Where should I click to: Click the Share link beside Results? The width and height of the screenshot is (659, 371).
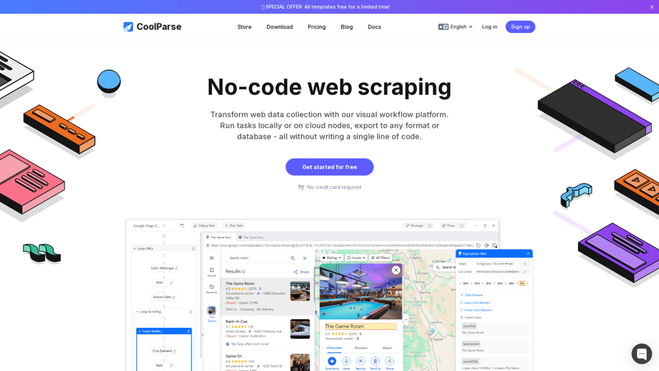tap(301, 272)
